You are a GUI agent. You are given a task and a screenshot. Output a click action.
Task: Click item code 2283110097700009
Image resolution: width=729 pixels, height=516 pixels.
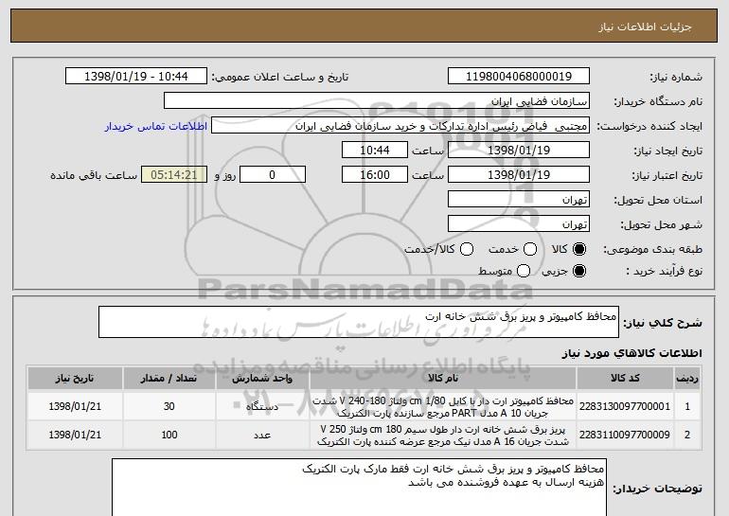click(625, 435)
